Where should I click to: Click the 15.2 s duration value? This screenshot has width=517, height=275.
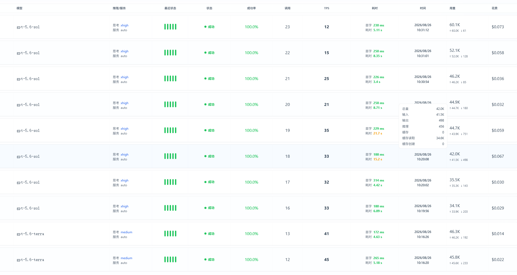pyautogui.click(x=378, y=159)
